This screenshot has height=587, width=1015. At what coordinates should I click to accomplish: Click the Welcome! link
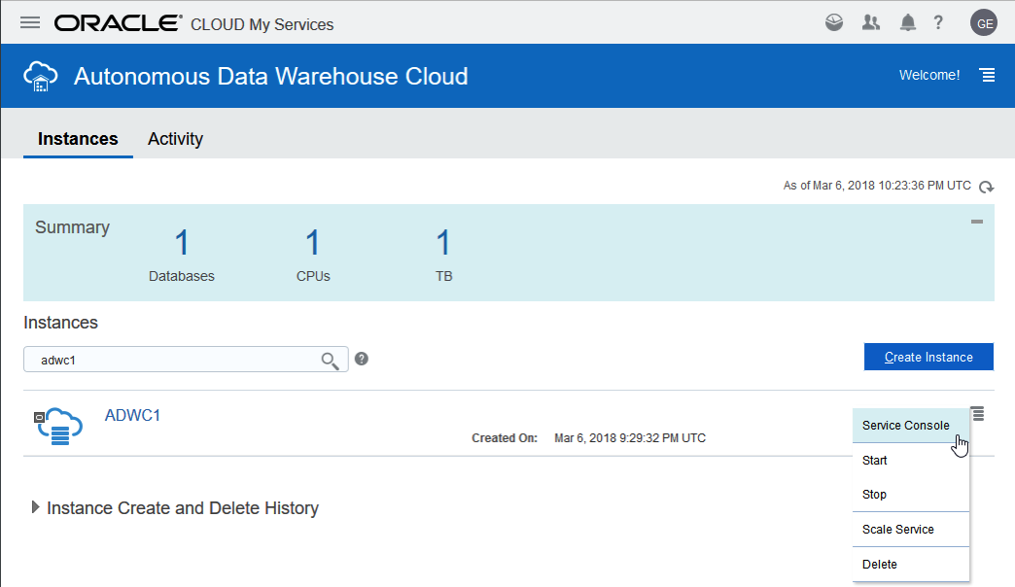coord(928,75)
